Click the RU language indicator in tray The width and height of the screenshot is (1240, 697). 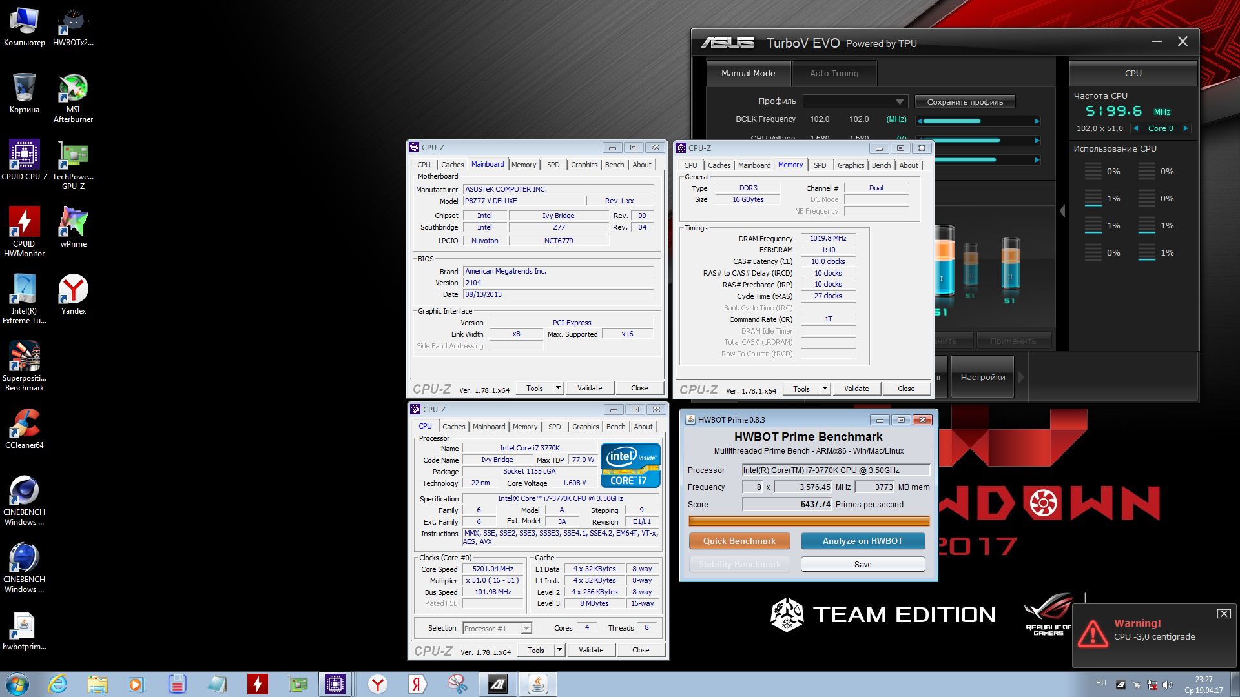point(1101,683)
